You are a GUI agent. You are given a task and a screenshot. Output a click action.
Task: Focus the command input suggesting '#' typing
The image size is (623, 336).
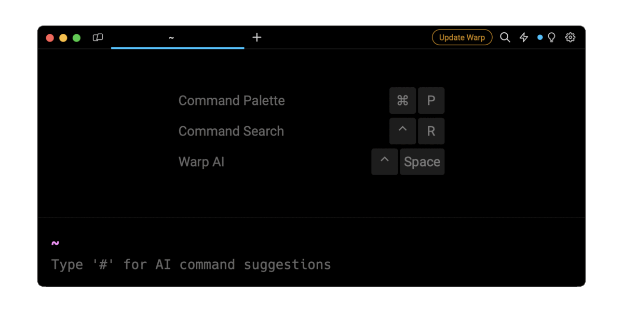coord(191,264)
